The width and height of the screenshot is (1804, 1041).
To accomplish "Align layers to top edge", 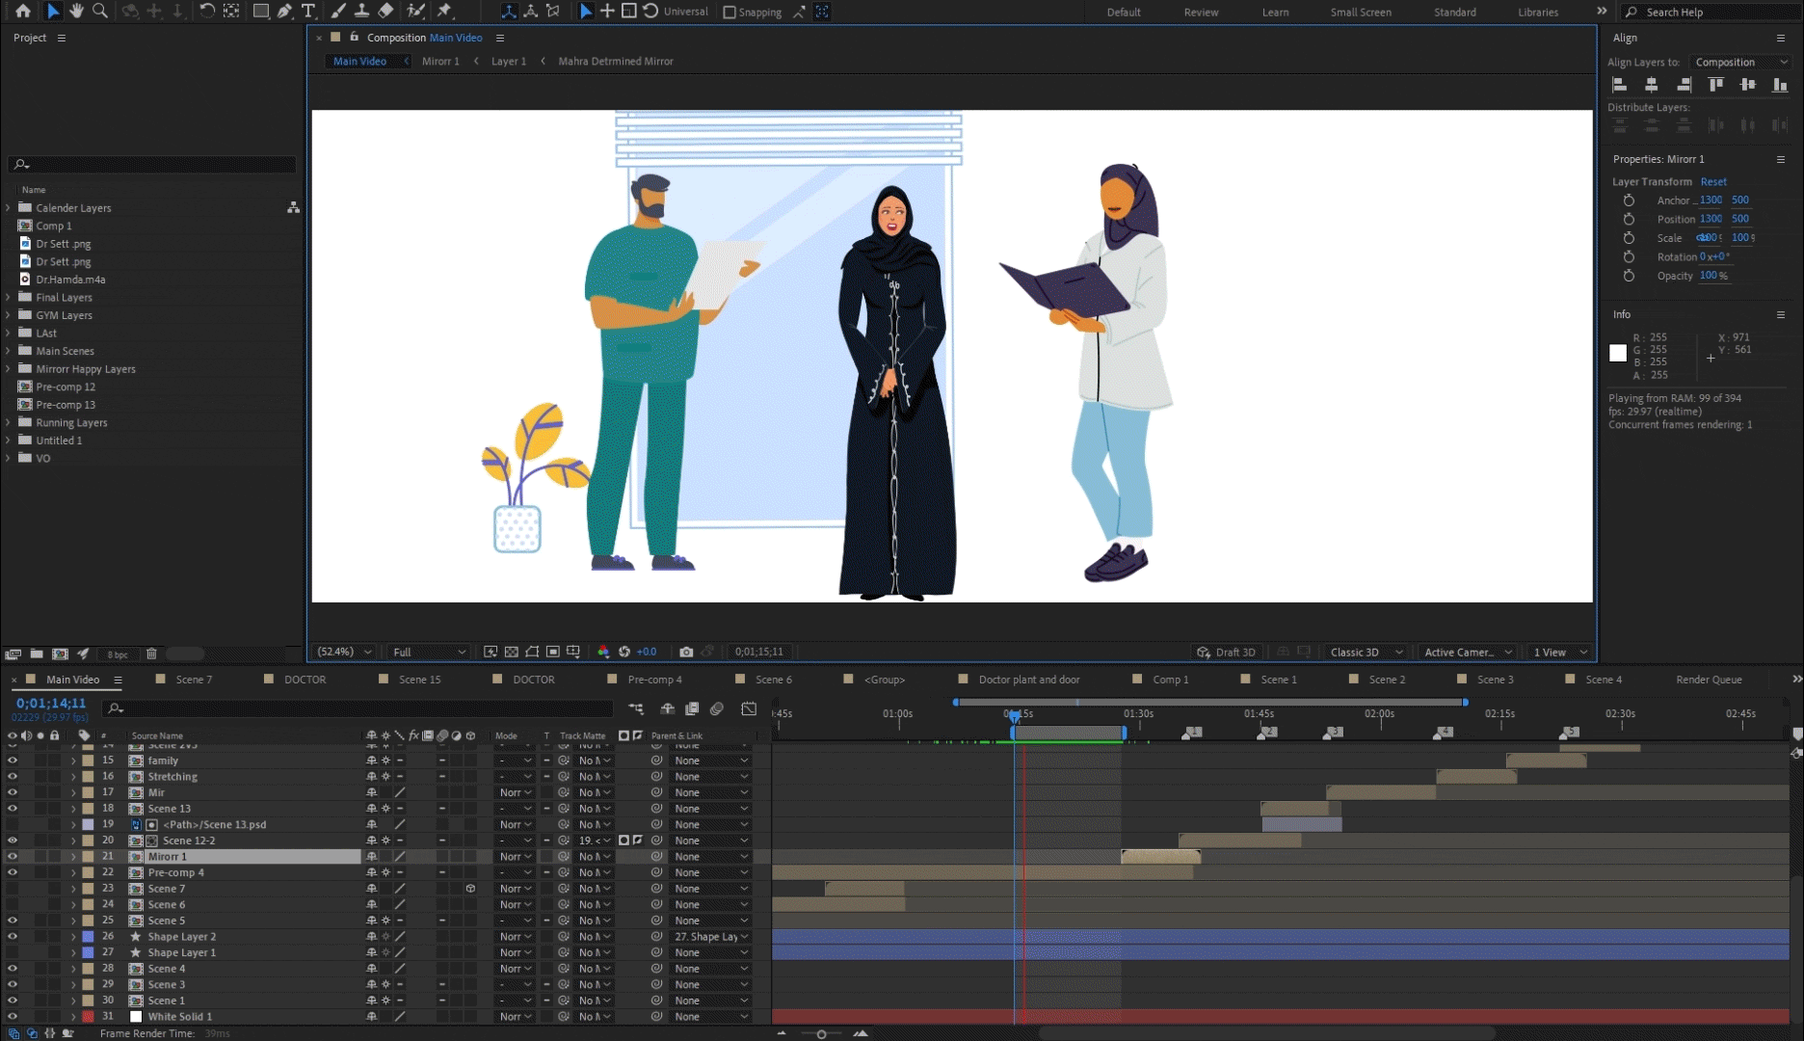I will pos(1715,85).
